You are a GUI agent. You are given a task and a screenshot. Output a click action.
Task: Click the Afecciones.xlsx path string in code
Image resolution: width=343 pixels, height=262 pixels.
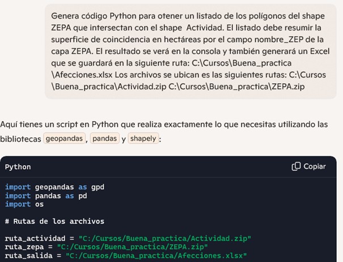coord(156,256)
